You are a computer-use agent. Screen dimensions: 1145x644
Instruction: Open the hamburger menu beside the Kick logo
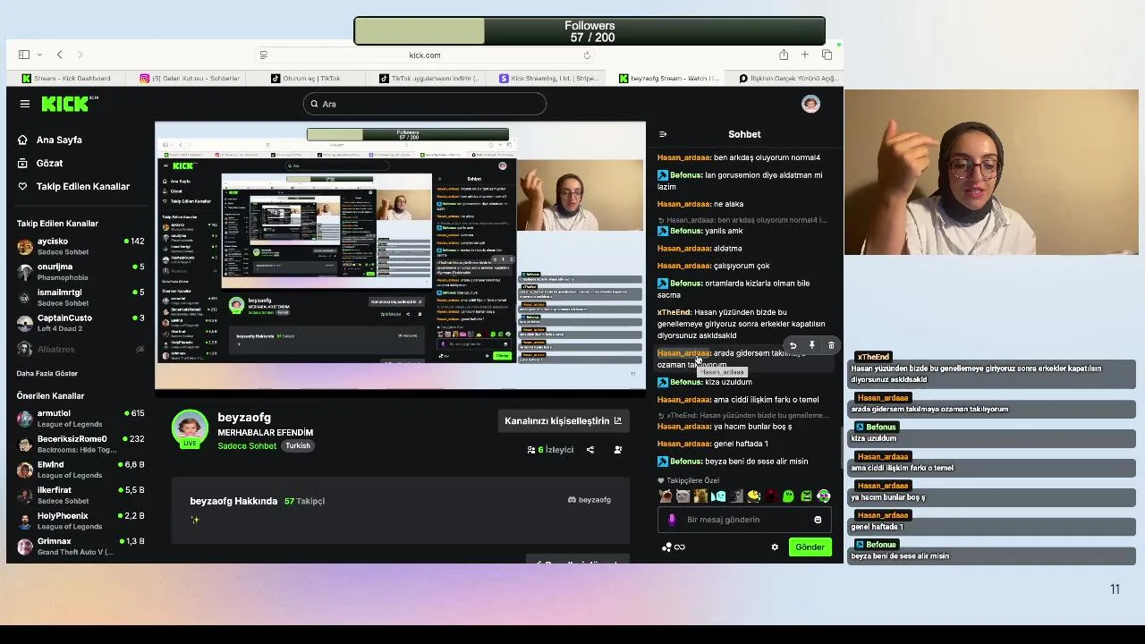[x=25, y=104]
